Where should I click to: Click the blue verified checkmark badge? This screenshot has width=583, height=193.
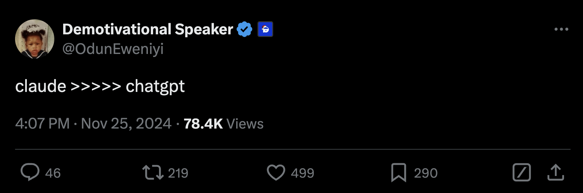pyautogui.click(x=244, y=29)
